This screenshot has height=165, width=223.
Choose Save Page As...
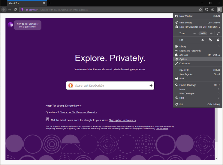tap(197, 74)
